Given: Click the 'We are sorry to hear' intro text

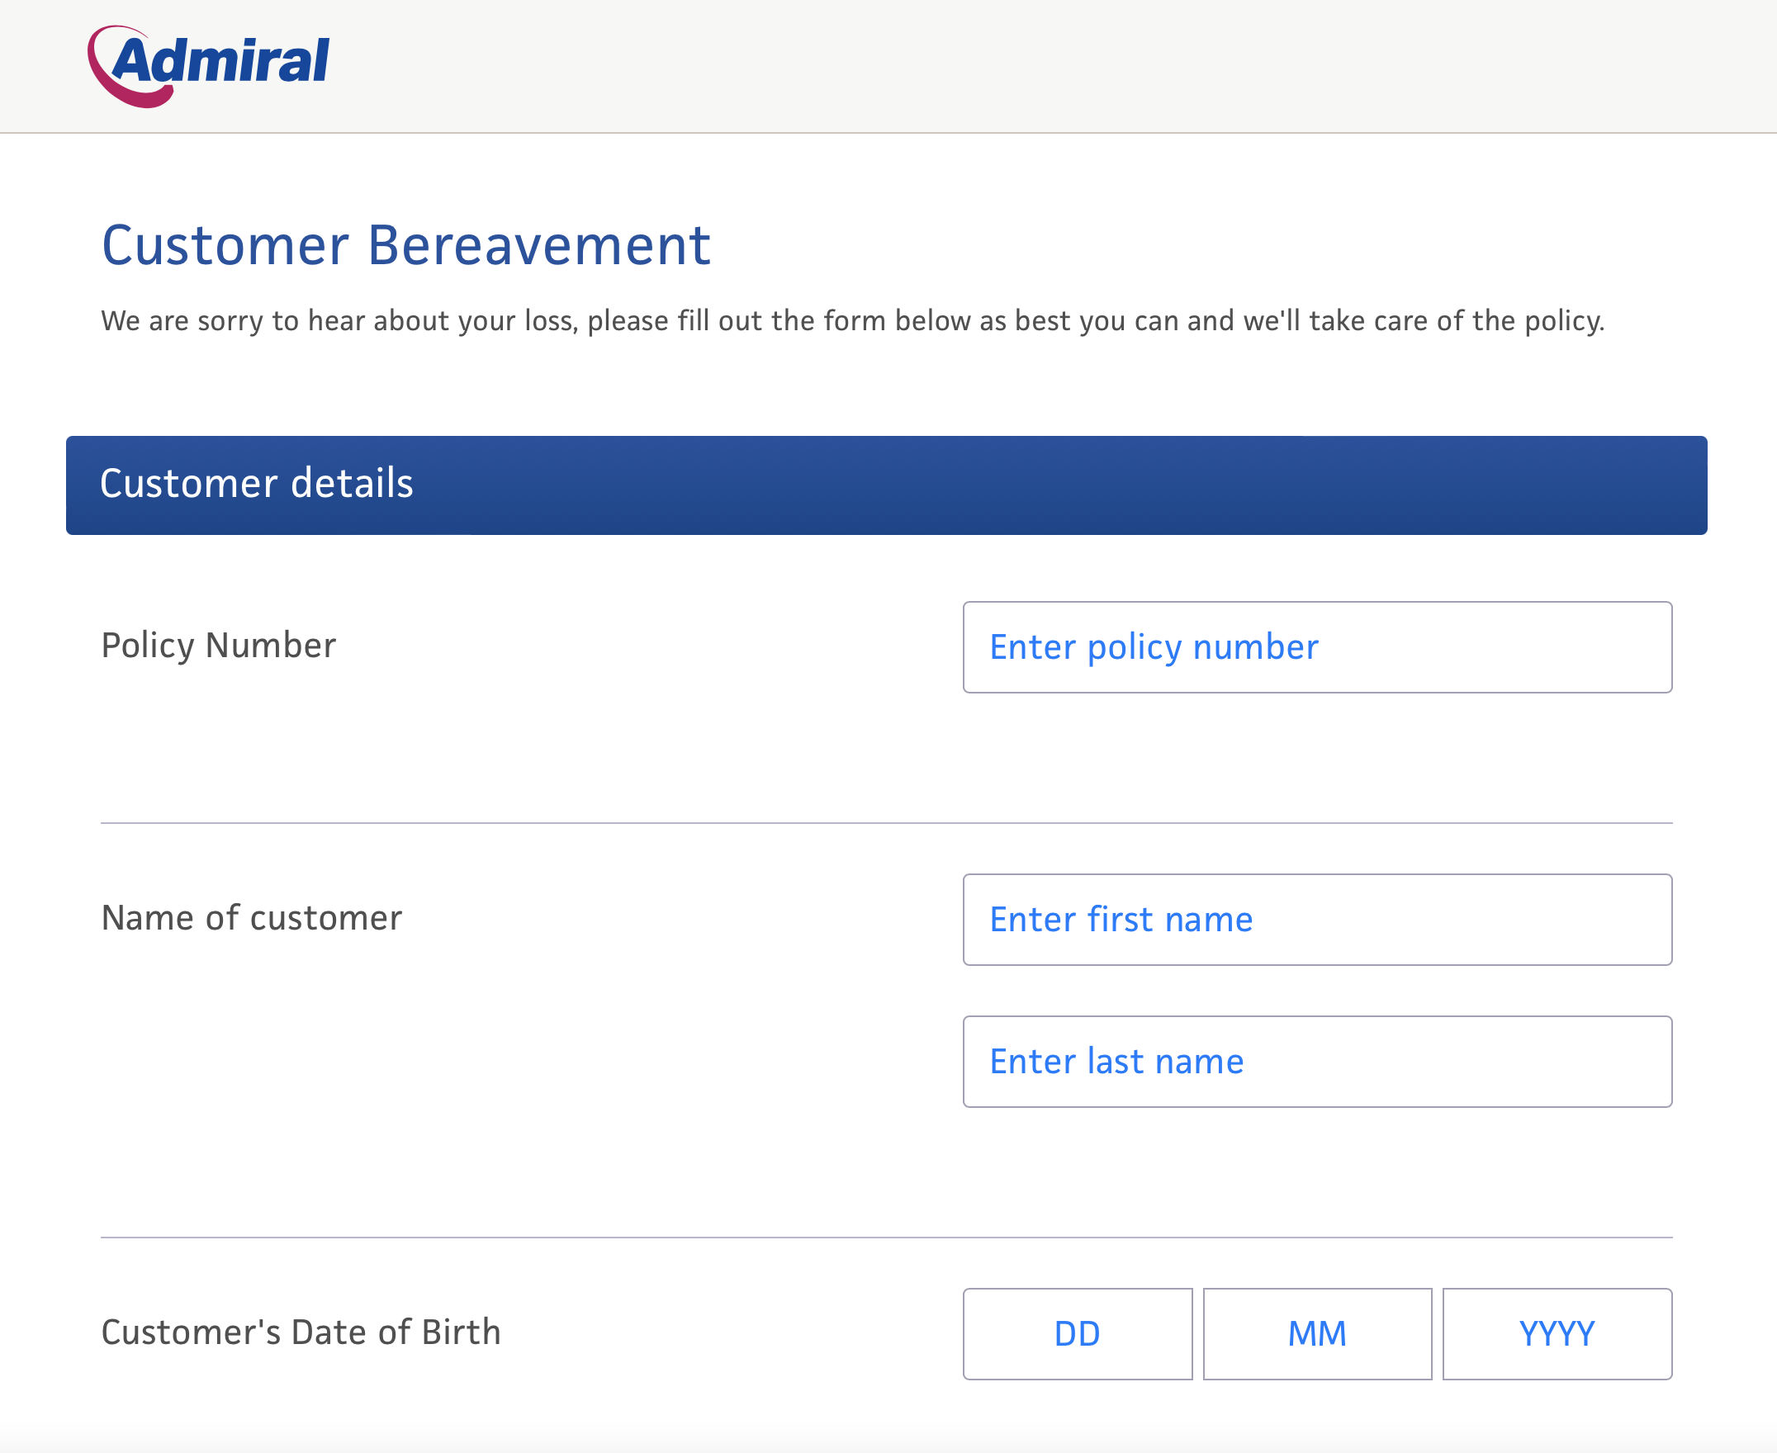Looking at the screenshot, I should [852, 320].
